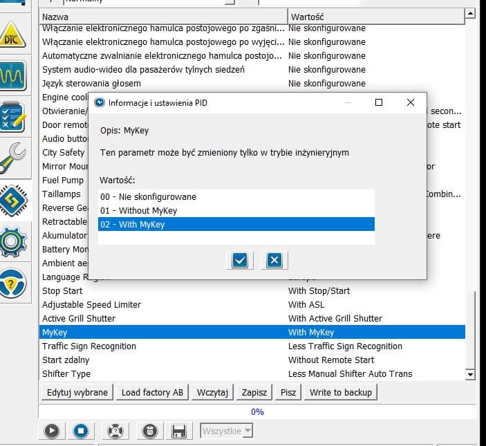Open the oscilloscope live data icon
Image resolution: width=486 pixels, height=446 pixels.
(12, 75)
